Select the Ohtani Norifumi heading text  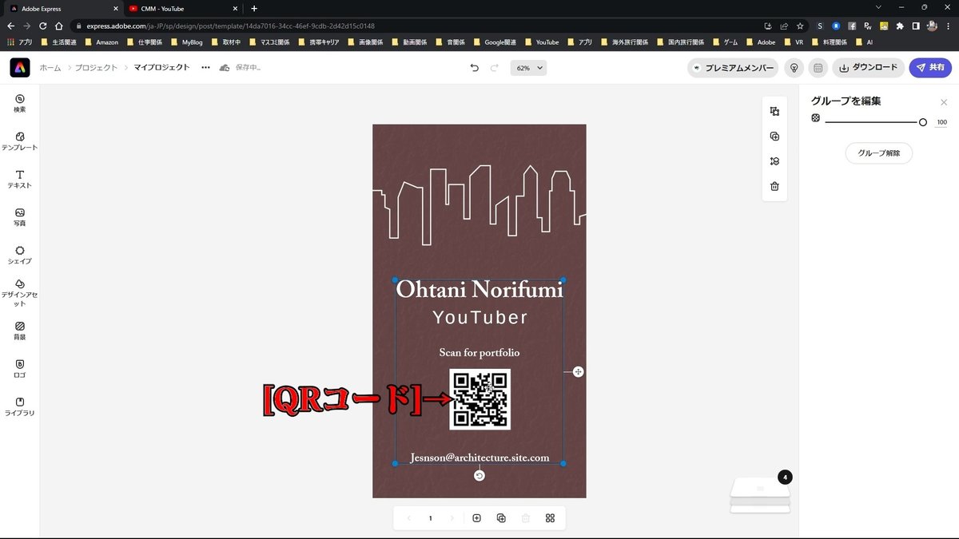pos(479,289)
